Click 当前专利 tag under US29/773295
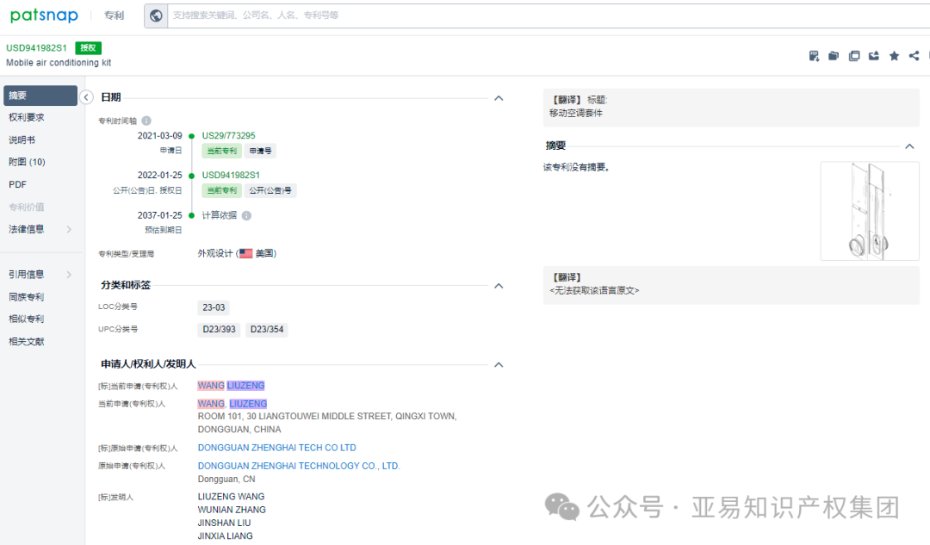Viewport: 930px width, 545px height. point(222,152)
